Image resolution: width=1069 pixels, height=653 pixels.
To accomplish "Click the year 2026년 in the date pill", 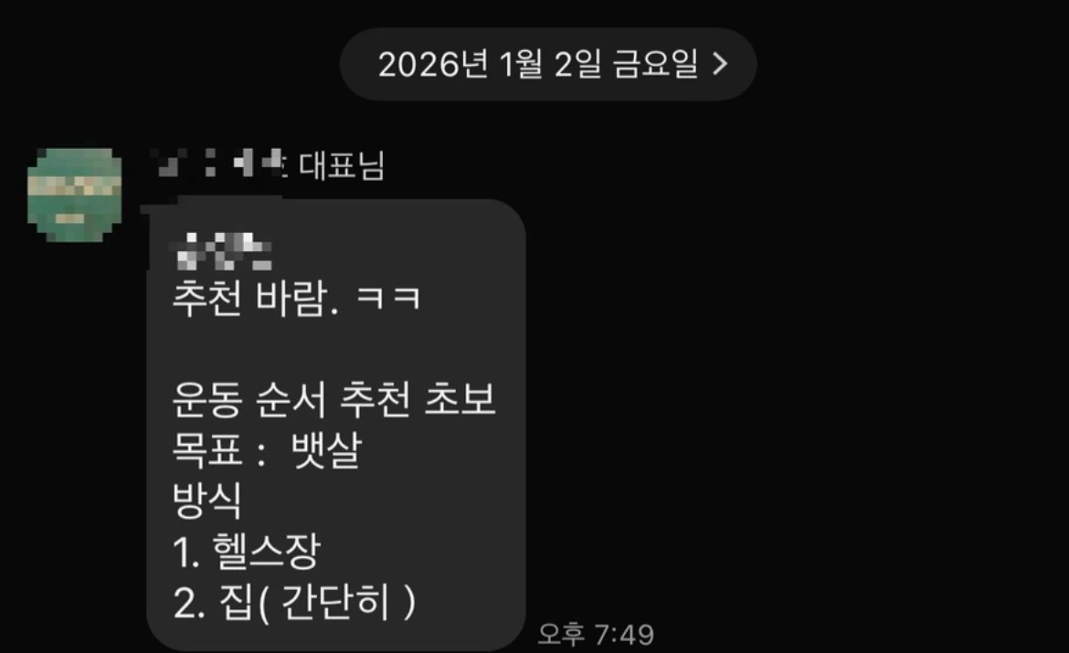I will (x=434, y=64).
